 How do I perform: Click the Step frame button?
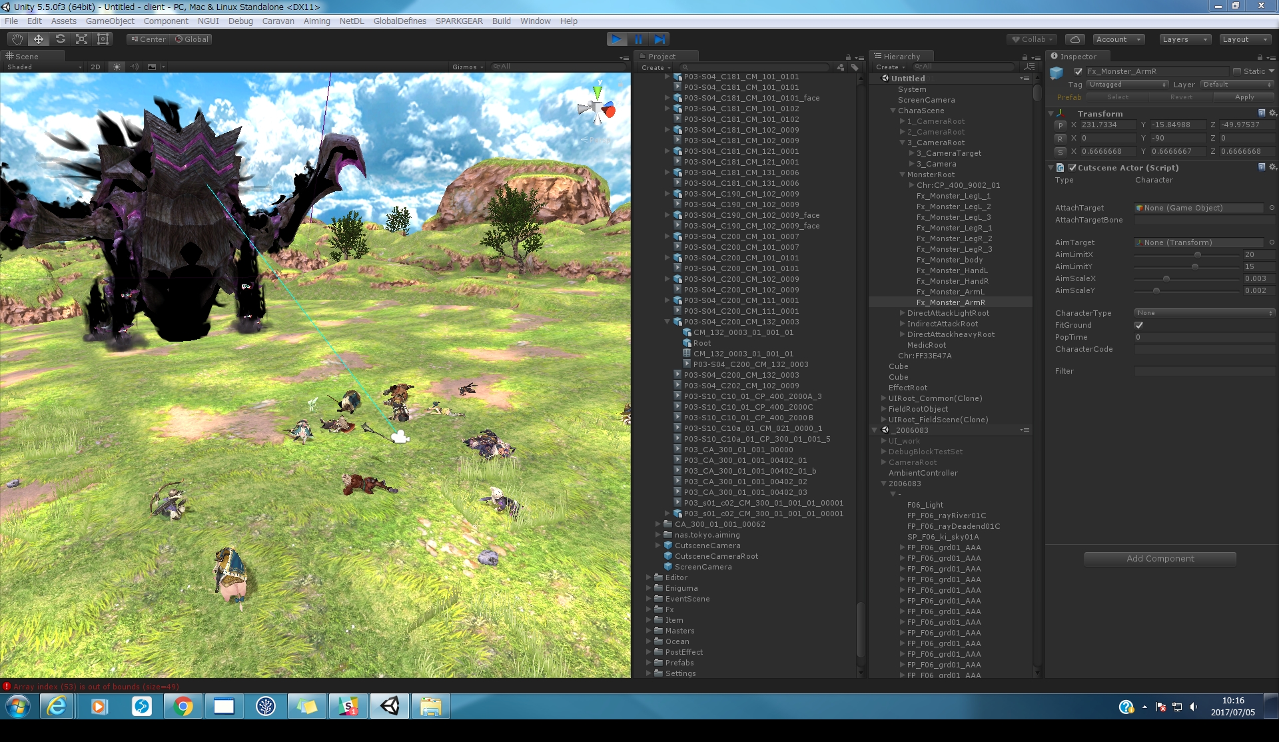coord(659,39)
